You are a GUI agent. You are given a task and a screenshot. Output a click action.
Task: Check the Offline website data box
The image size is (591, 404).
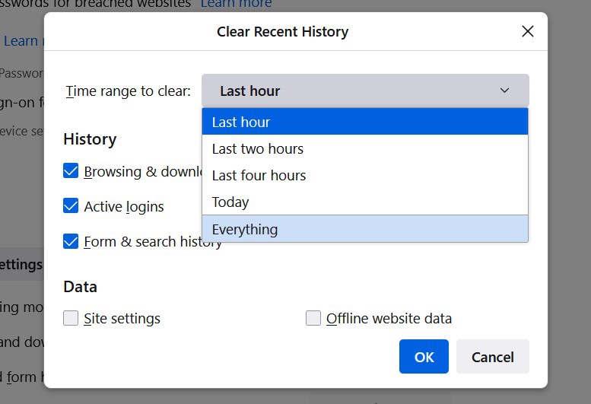313,318
